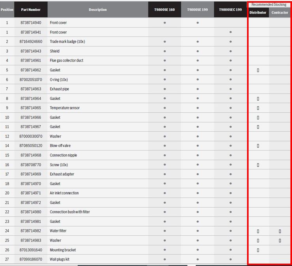The height and width of the screenshot is (266, 292).
Task: Click the Distributor column header
Action: (258, 13)
